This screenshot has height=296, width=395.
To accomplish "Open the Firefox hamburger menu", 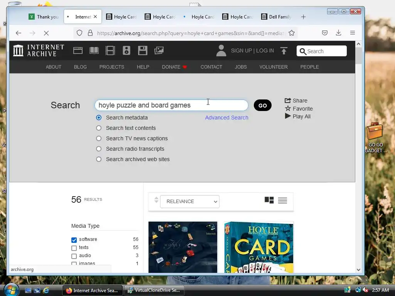I will (x=353, y=33).
